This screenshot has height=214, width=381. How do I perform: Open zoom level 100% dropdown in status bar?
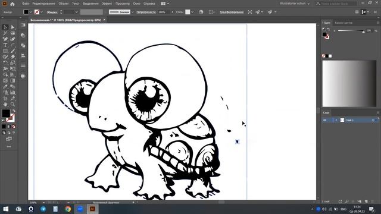43,202
